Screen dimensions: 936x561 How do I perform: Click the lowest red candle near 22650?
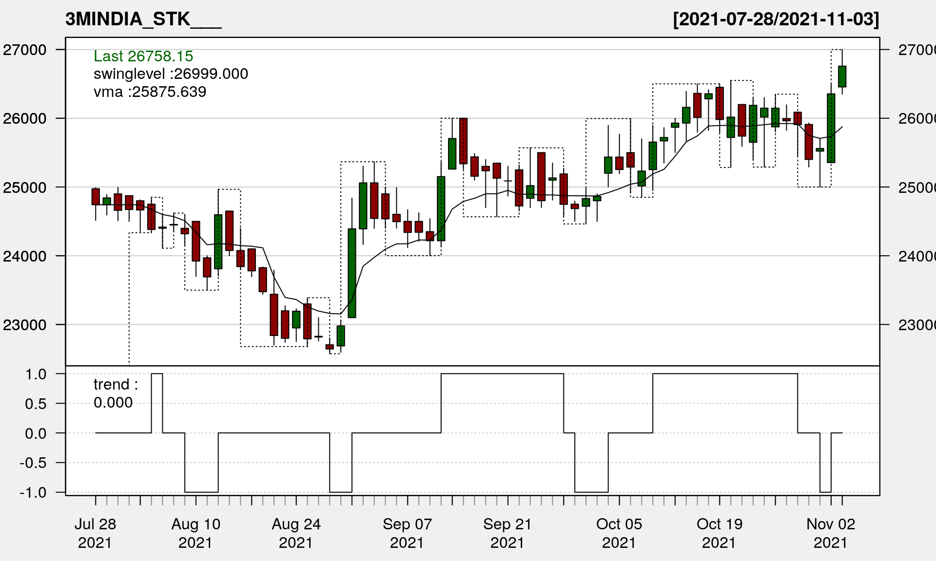tap(330, 347)
